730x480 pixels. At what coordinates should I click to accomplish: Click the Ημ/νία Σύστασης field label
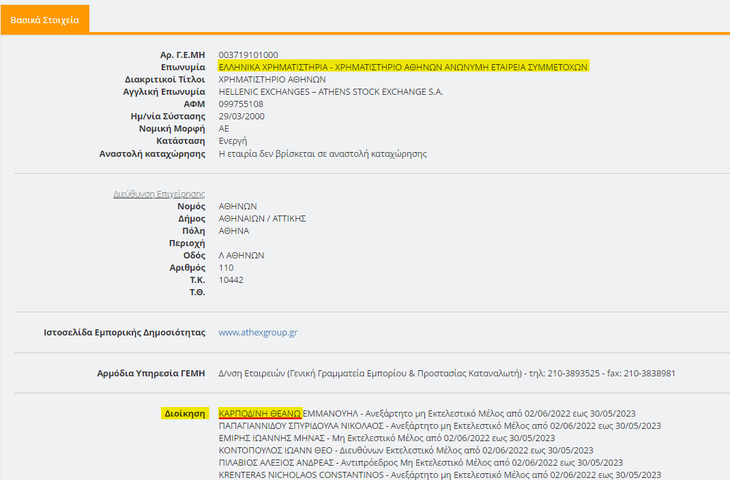tap(168, 117)
